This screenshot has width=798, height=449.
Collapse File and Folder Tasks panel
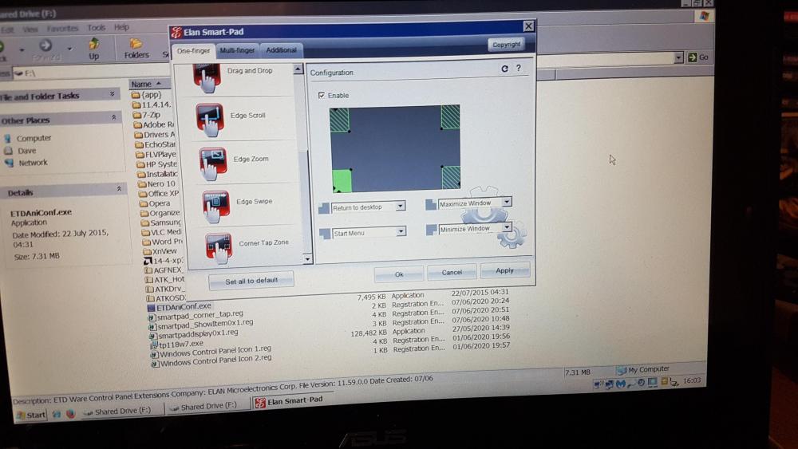[112, 94]
